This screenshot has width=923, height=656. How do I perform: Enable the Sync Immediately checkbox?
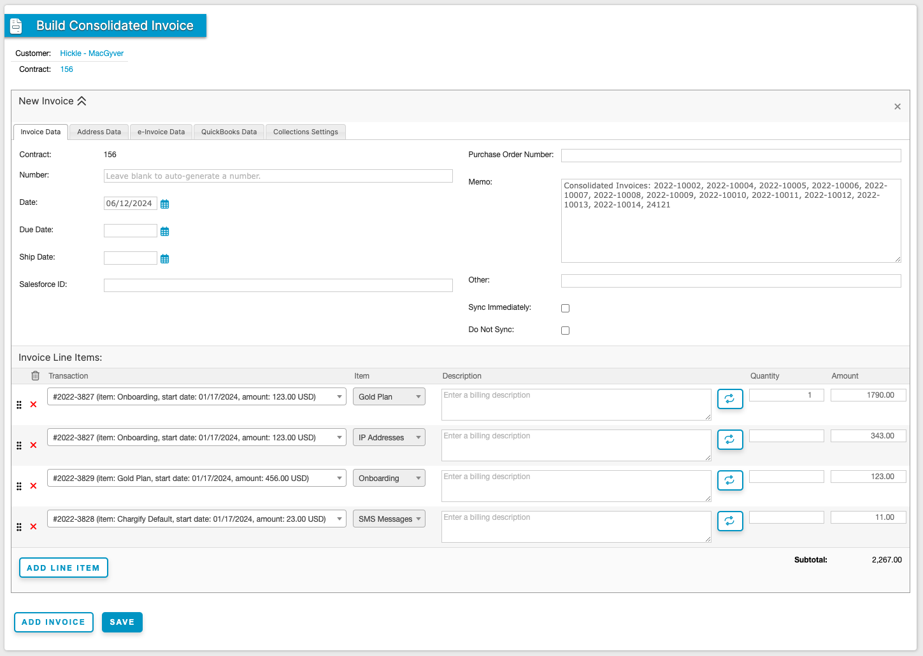coord(565,309)
